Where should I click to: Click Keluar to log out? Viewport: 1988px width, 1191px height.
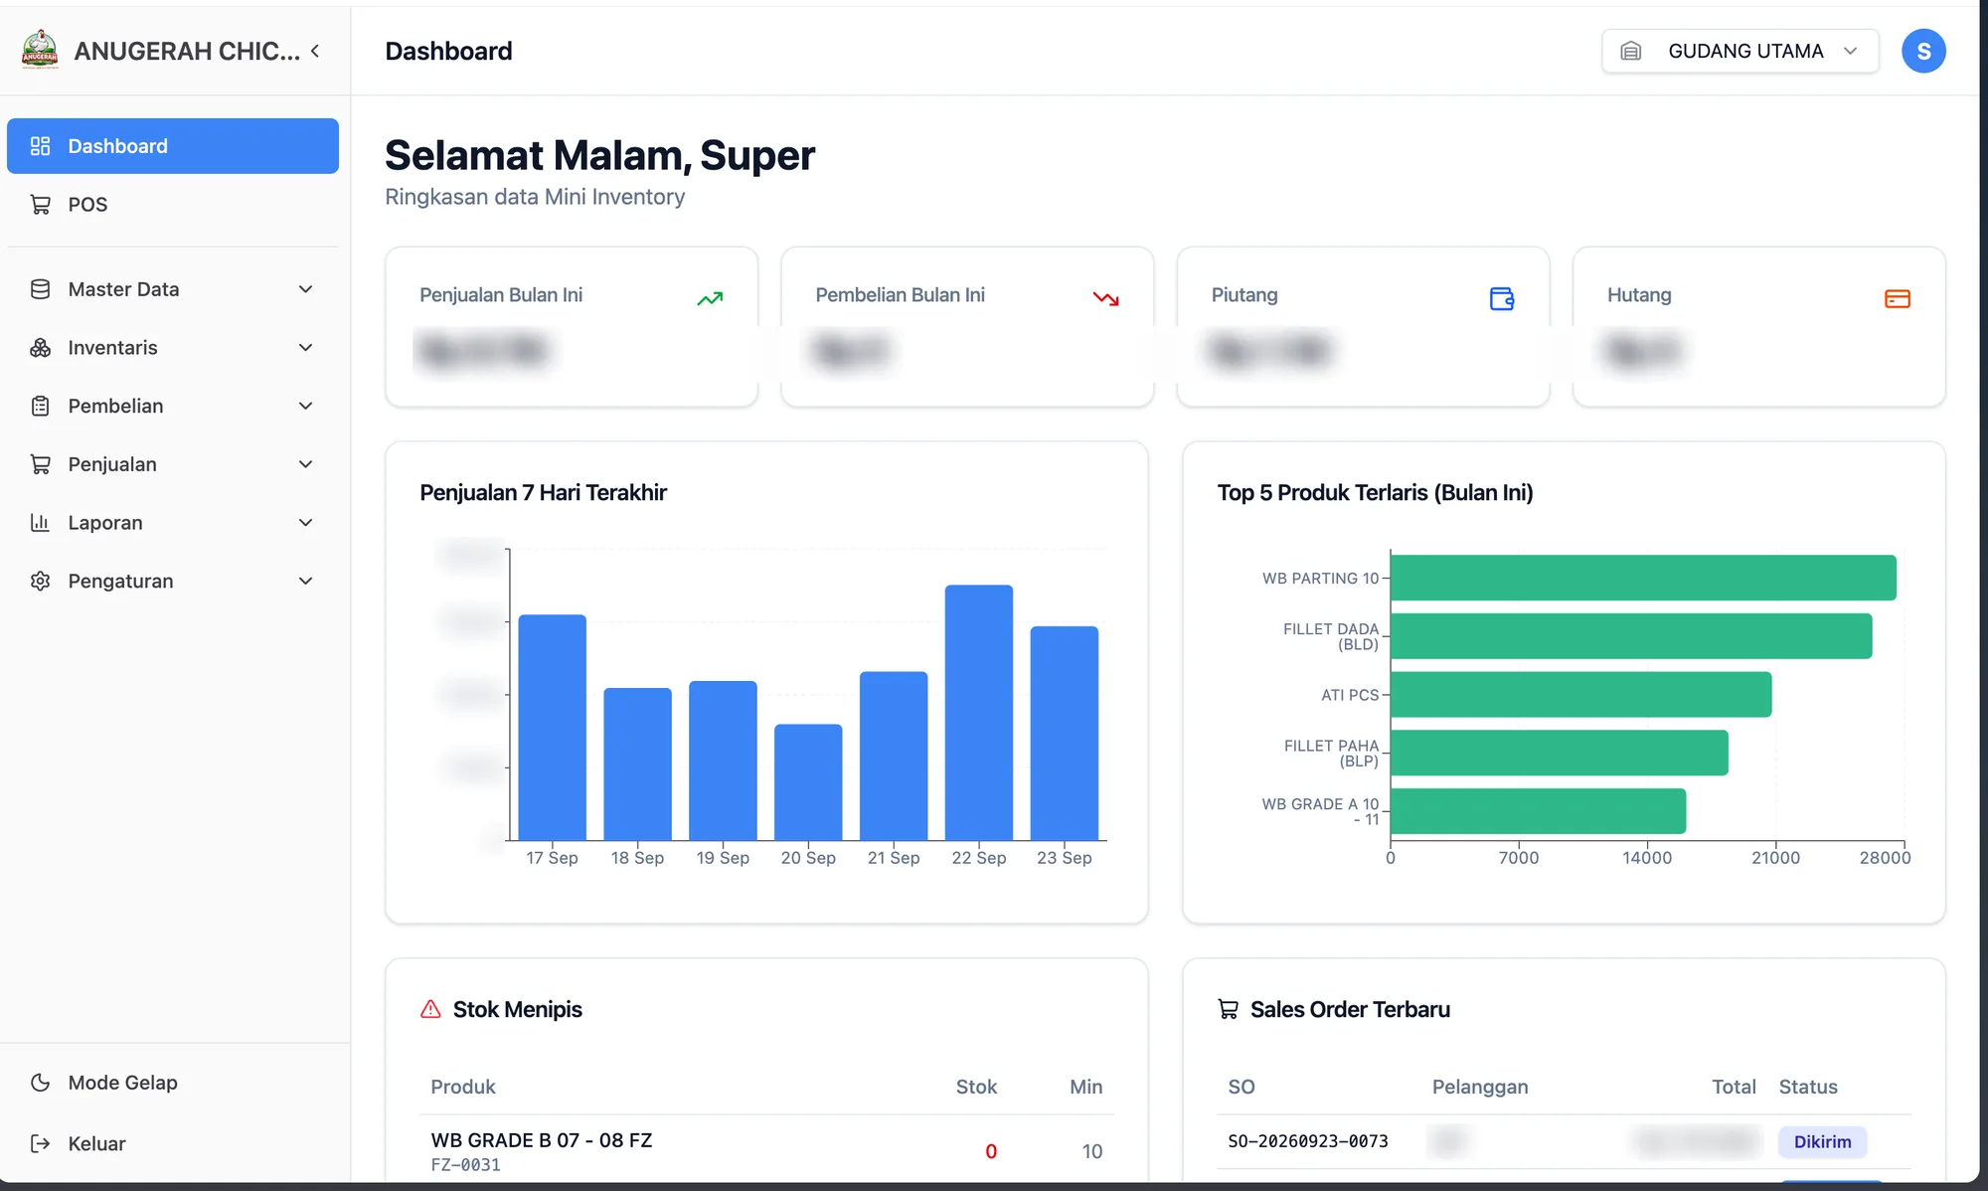tap(173, 1143)
